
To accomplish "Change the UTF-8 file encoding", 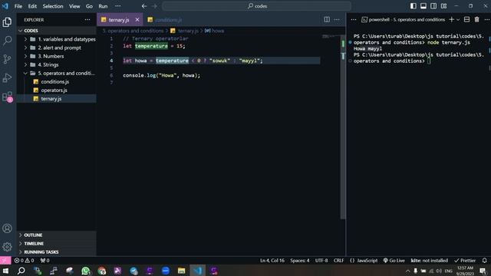I will click(321, 261).
